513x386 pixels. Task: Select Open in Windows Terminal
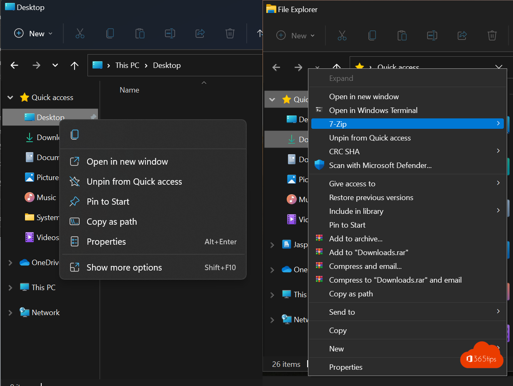pyautogui.click(x=373, y=110)
